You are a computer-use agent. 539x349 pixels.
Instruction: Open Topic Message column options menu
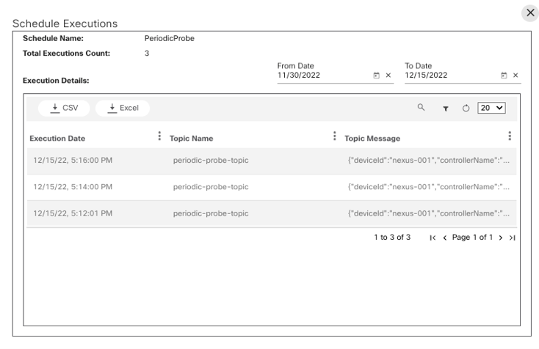[509, 136]
